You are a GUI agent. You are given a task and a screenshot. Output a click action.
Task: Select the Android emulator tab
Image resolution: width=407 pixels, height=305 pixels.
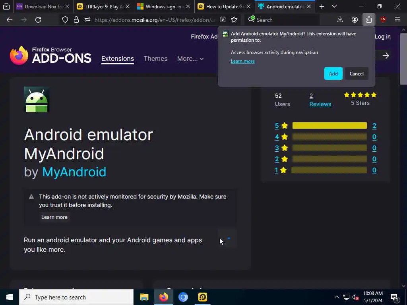[x=285, y=6]
